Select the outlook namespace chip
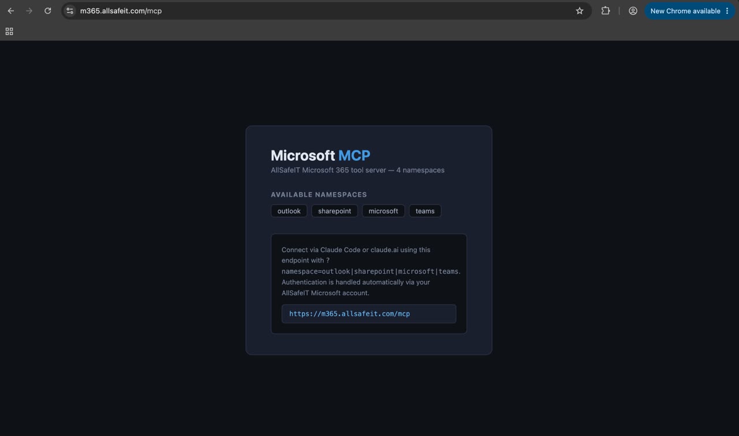The width and height of the screenshot is (739, 436). point(289,211)
